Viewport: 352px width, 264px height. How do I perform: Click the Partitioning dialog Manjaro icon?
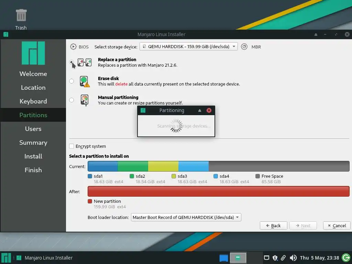click(x=143, y=110)
